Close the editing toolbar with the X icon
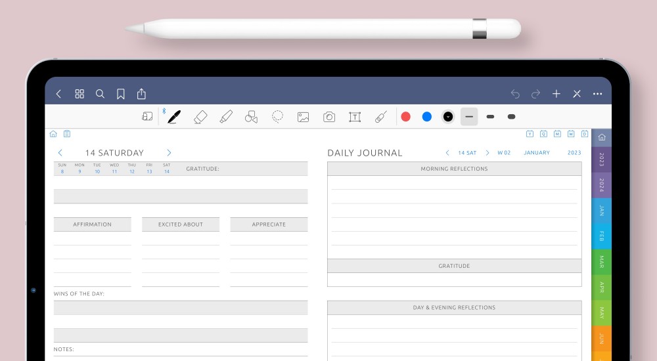This screenshot has height=361, width=657. coord(577,94)
